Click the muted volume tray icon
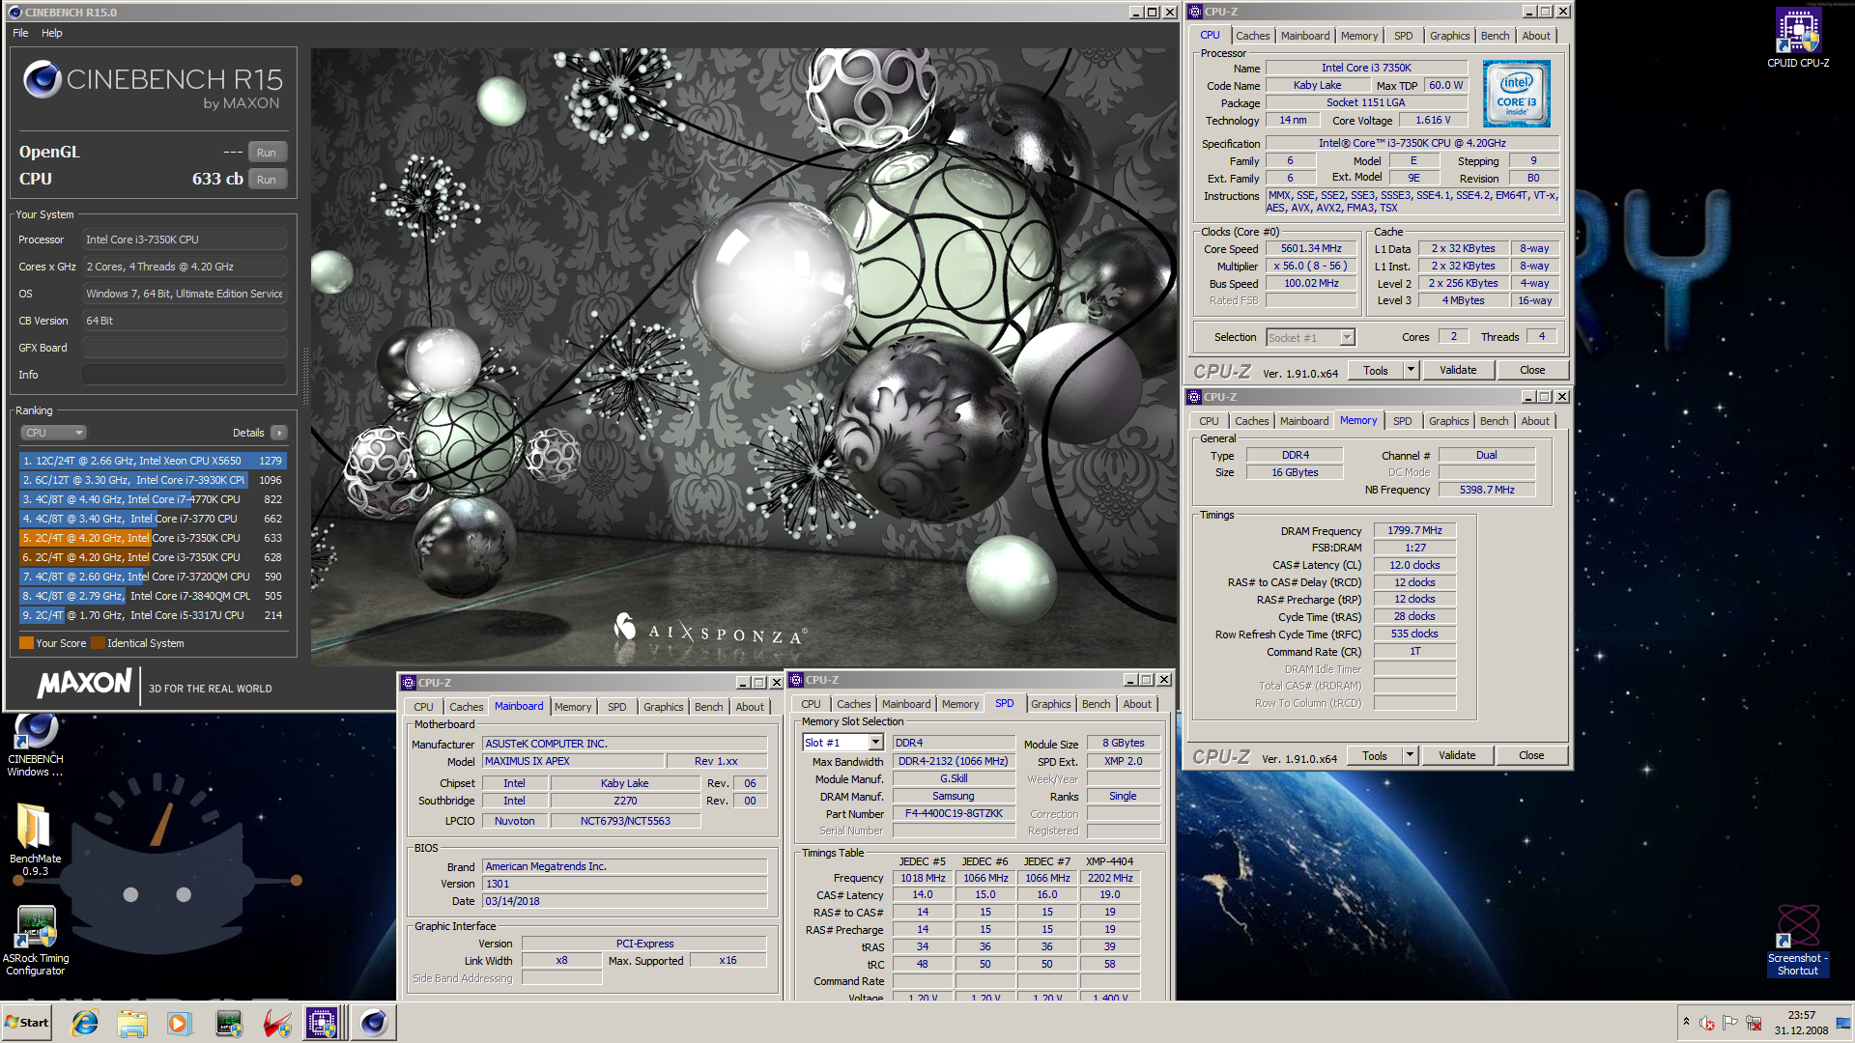 [1707, 1023]
